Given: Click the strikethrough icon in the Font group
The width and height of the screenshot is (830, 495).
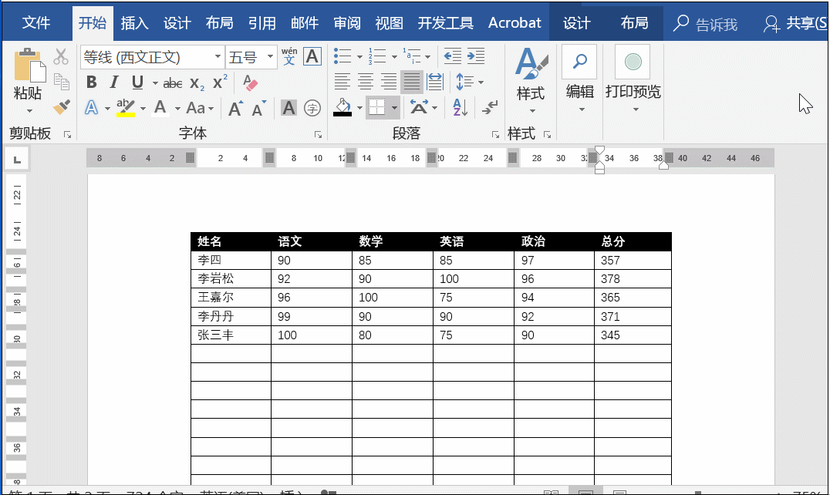Looking at the screenshot, I should pyautogui.click(x=172, y=82).
